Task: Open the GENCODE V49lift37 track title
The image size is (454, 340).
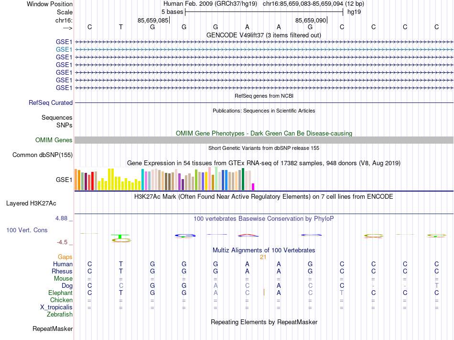Action: [x=264, y=35]
